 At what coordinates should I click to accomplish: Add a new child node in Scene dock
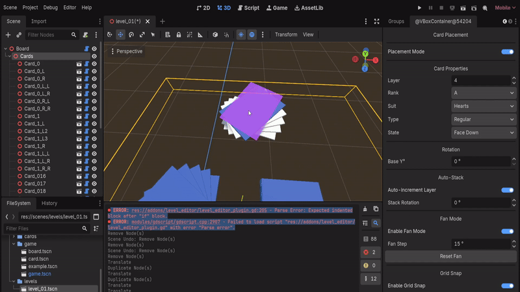(x=8, y=34)
